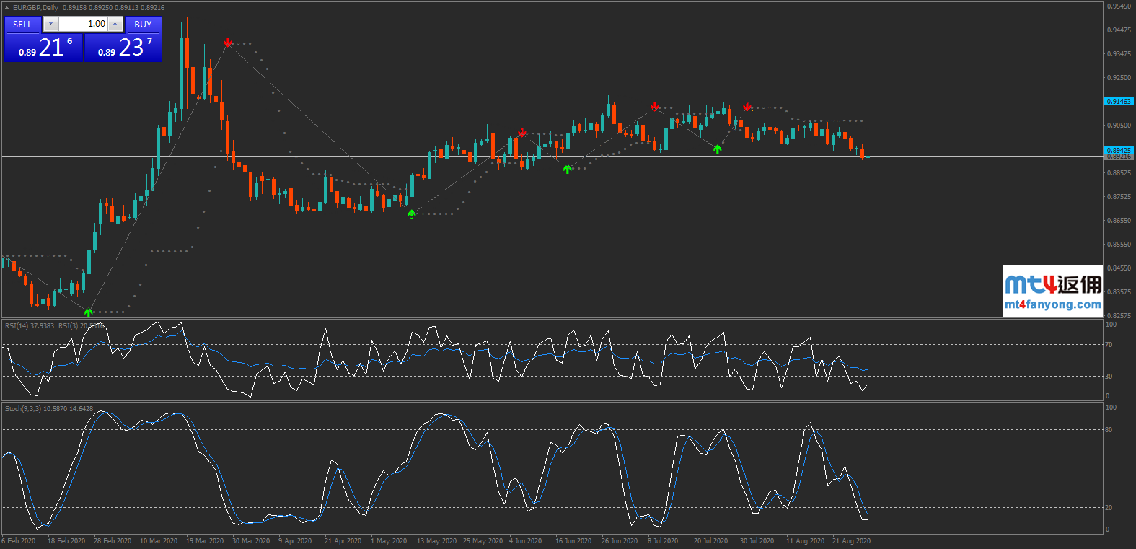1136x549 pixels.
Task: Collapse the one-click trading panel triangle
Action: [x=7, y=8]
